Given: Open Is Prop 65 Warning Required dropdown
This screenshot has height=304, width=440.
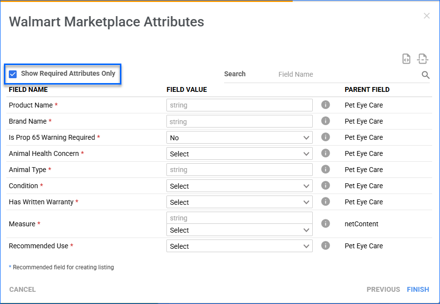Looking at the screenshot, I should (x=239, y=138).
